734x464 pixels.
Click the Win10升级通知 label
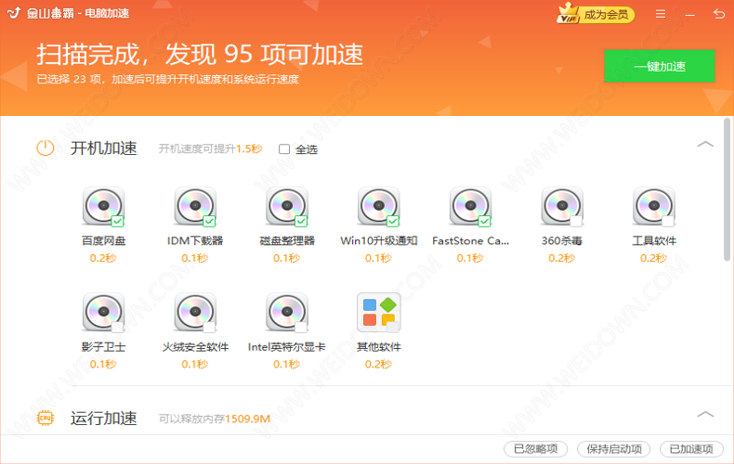[x=379, y=241]
